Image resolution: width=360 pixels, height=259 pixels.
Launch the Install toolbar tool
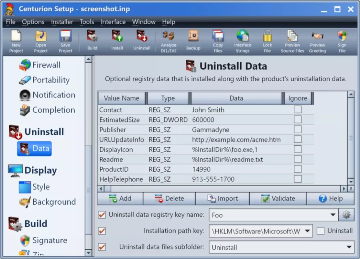coord(117,40)
